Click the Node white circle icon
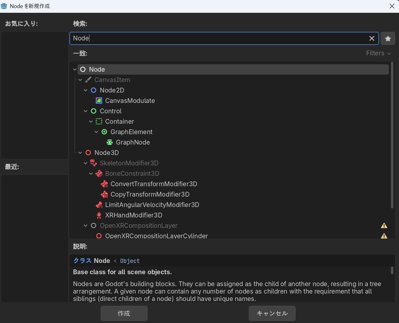Screen dimensions: 399x323 click(83, 69)
